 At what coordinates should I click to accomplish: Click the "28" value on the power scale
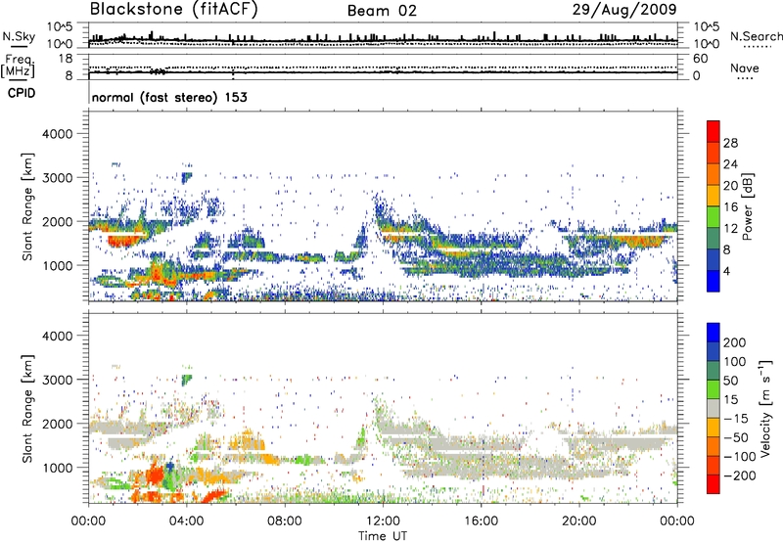point(730,143)
